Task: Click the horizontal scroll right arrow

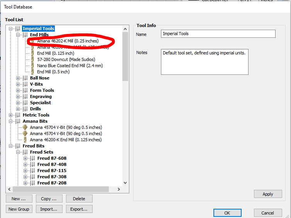Action: (x=119, y=189)
